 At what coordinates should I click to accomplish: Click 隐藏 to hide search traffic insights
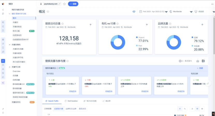pyautogui.click(x=200, y=68)
